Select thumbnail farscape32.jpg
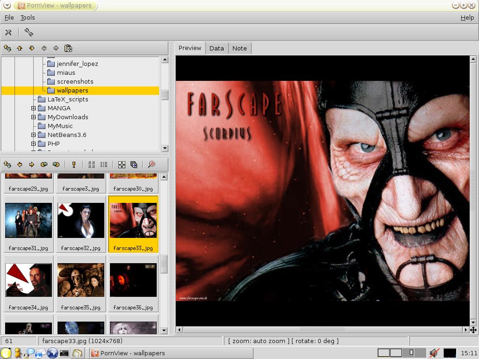This screenshot has width=479, height=359. (80, 224)
